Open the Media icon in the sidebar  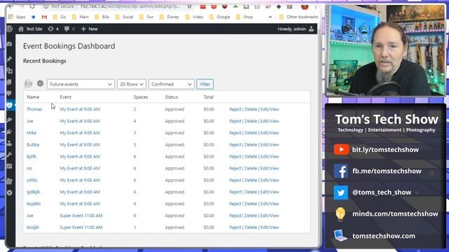tap(9, 71)
